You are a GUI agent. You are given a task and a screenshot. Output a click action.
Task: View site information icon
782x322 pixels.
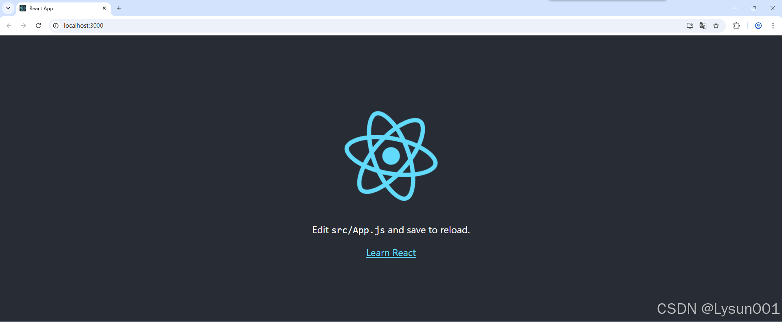tap(56, 26)
